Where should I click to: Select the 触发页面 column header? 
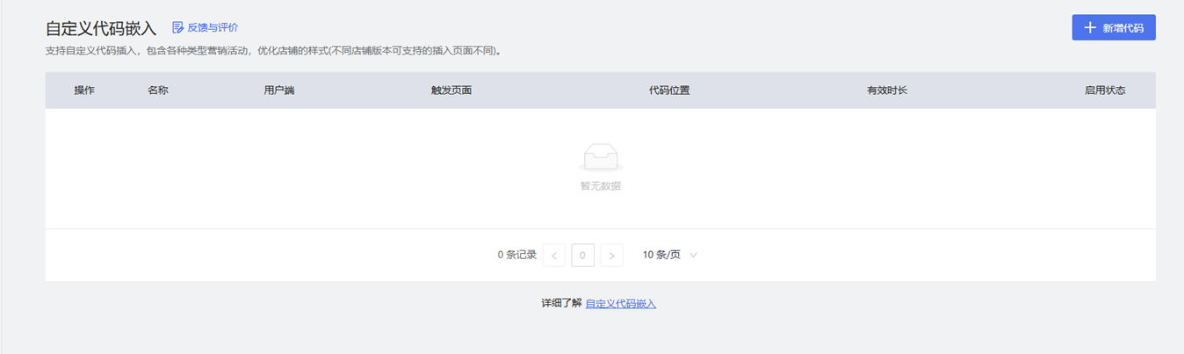pos(451,90)
